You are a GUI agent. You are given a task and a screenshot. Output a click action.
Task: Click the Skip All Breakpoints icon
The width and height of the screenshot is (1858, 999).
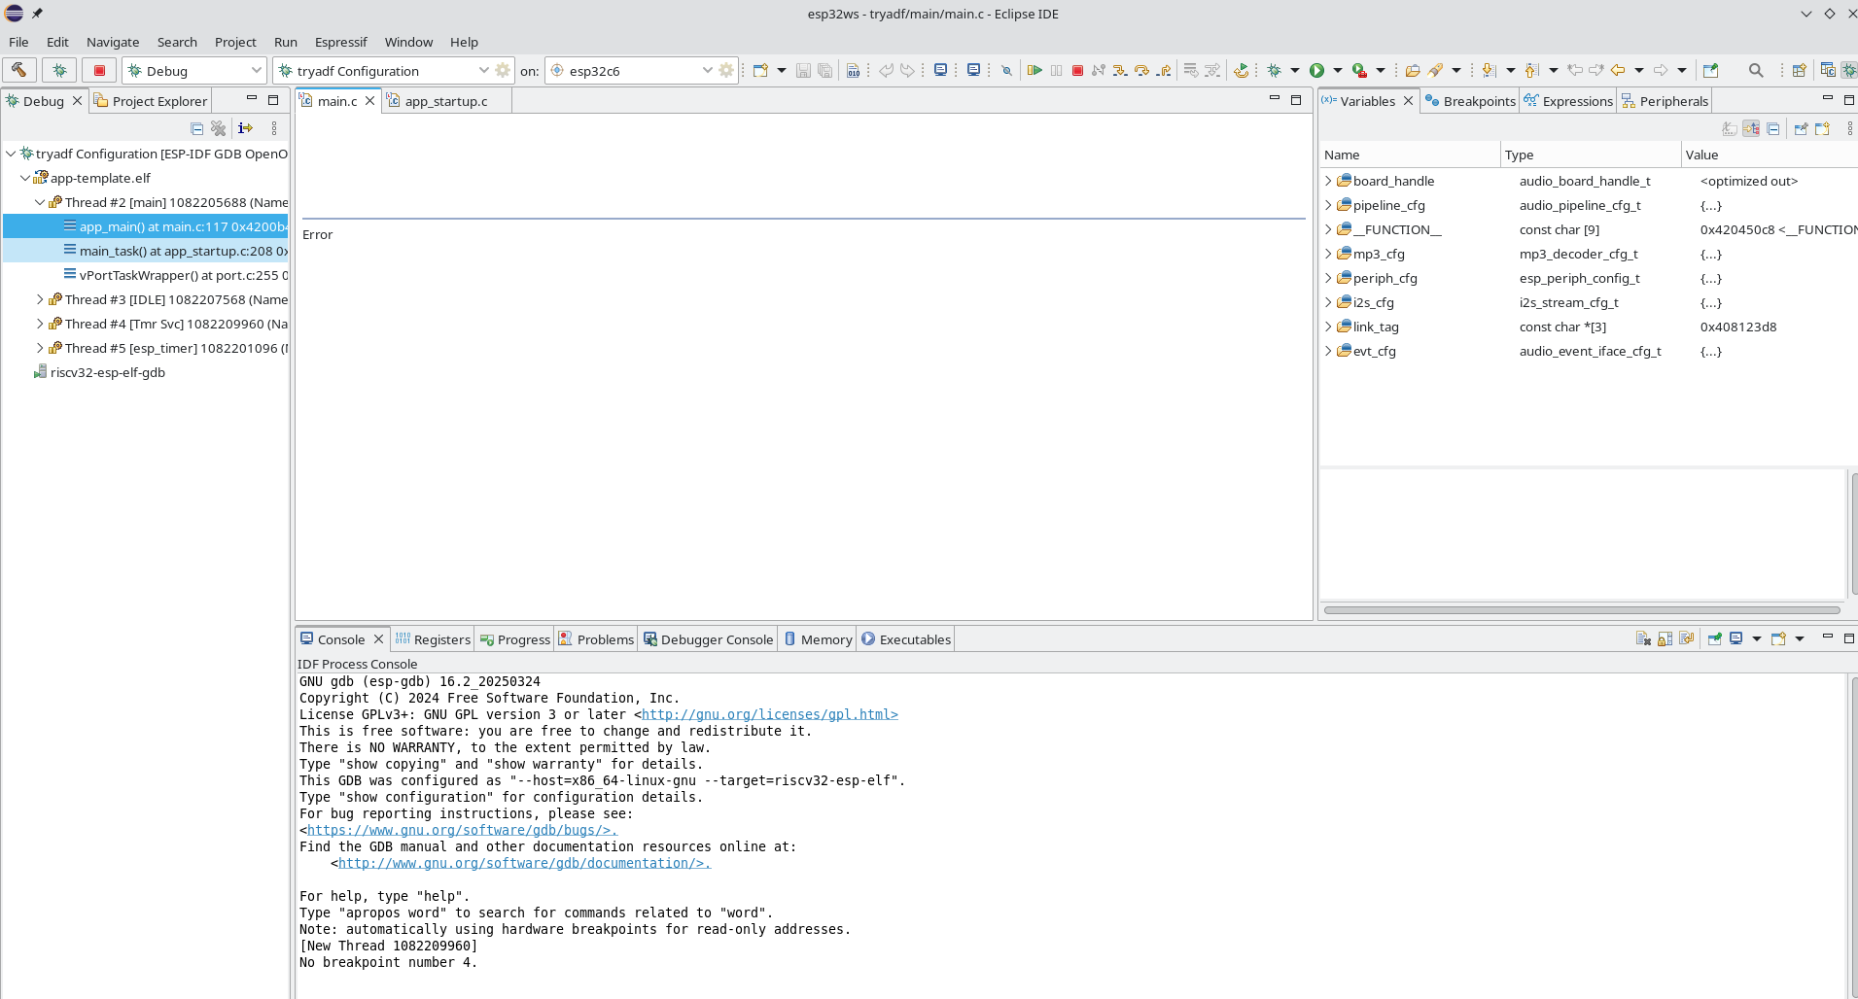(1006, 70)
